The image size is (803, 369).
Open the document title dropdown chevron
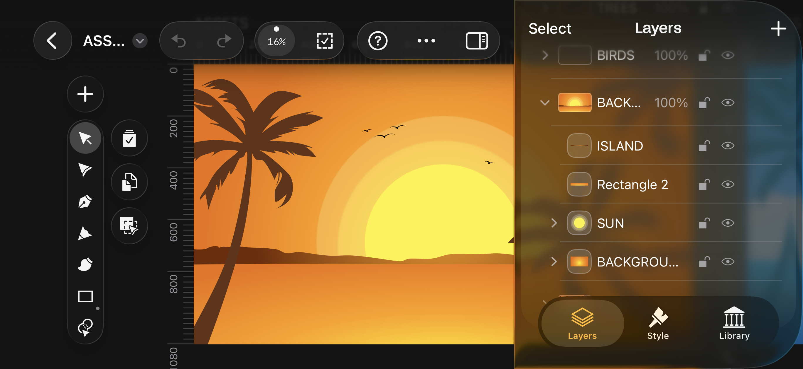point(140,41)
